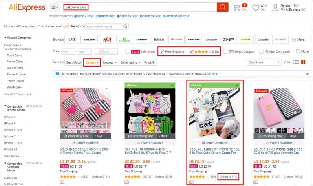This screenshot has width=313, height=186.
Task: Open the categories hamburger menu
Action: click(x=55, y=7)
